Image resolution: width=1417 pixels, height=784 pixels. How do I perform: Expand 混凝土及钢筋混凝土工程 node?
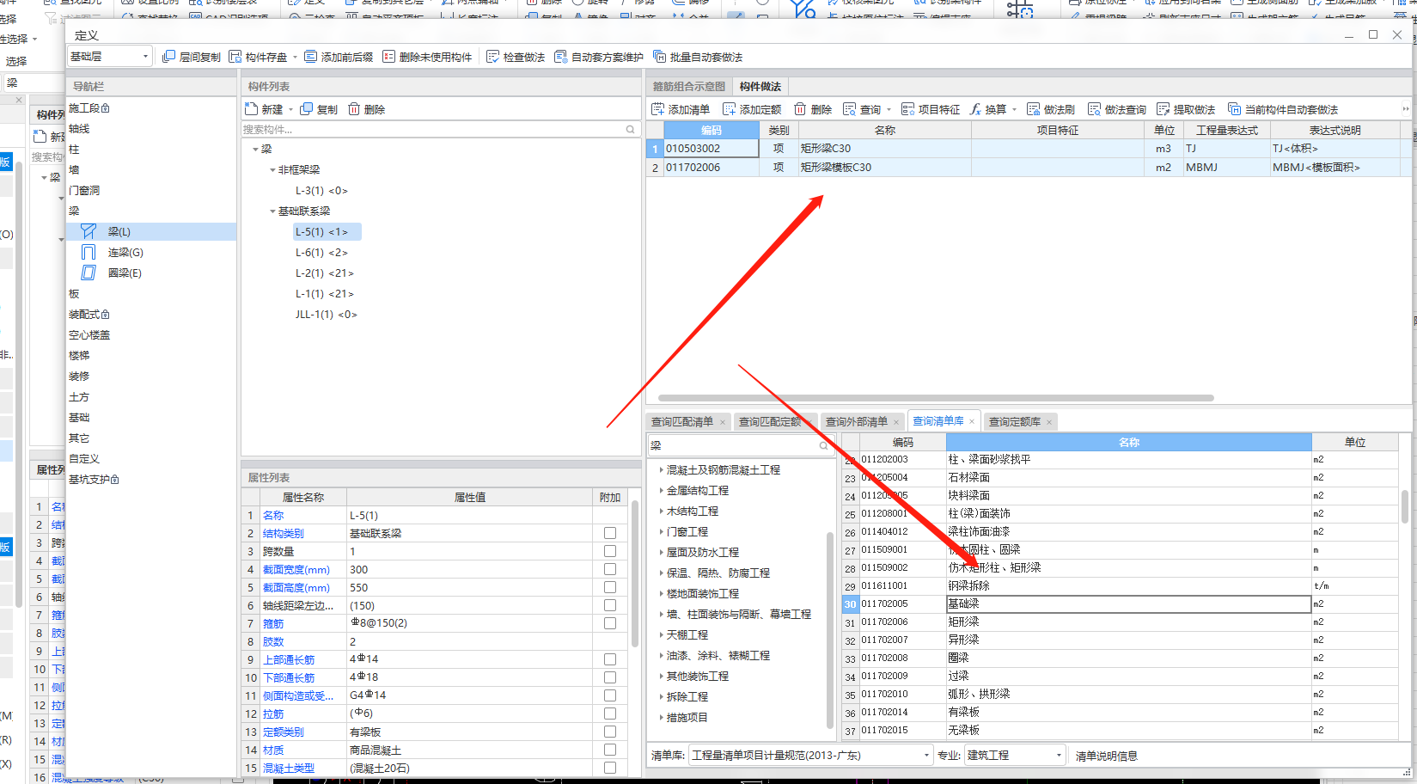click(661, 470)
